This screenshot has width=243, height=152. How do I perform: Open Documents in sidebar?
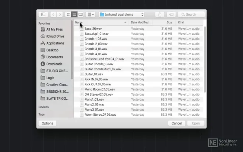pos(54,57)
